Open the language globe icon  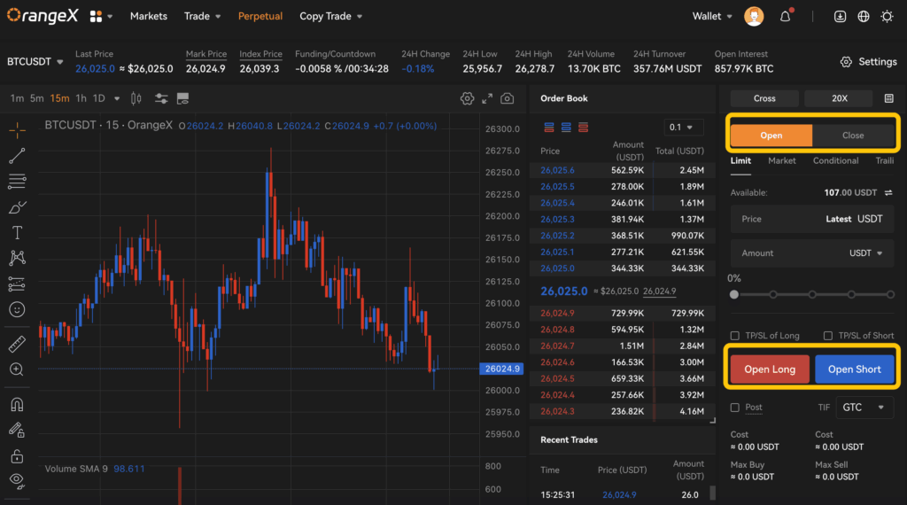[864, 16]
